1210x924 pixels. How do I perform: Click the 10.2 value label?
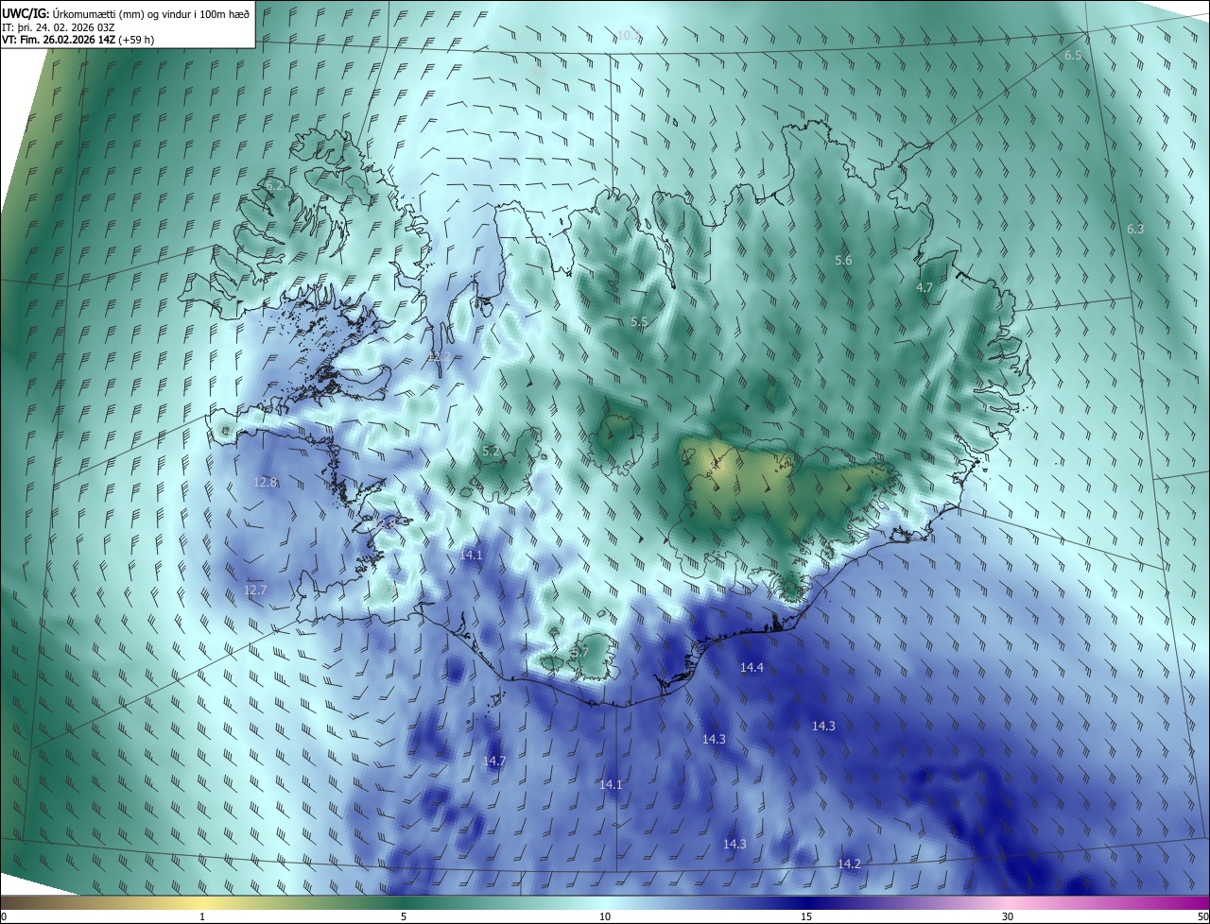point(629,36)
